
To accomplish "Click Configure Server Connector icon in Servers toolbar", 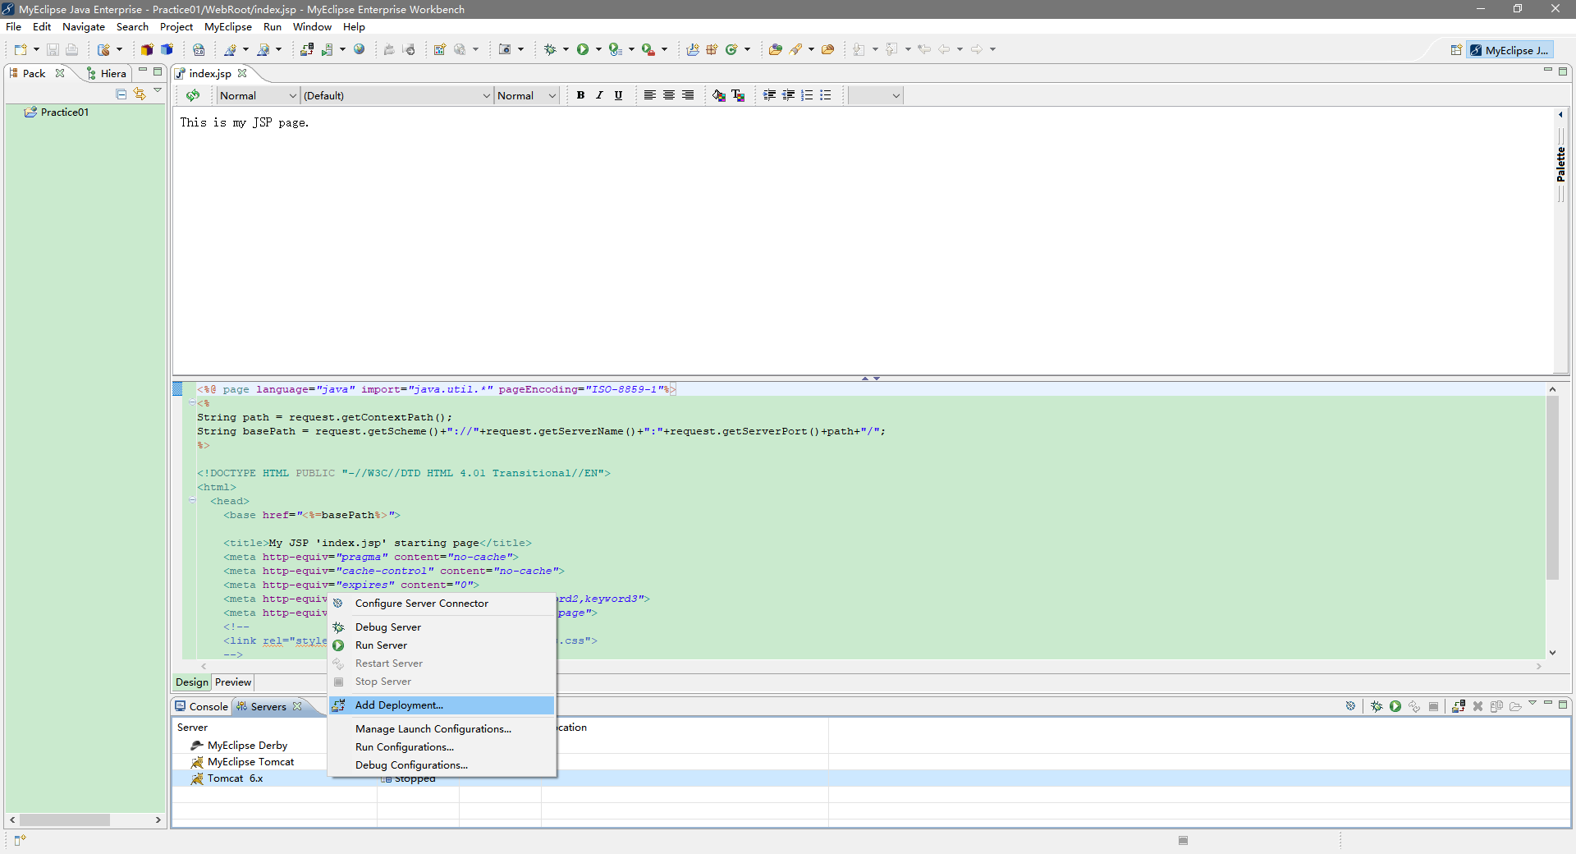I will 1350,706.
